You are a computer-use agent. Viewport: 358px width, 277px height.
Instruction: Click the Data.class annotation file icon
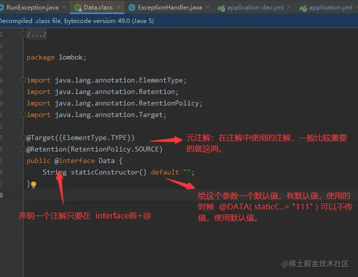(x=78, y=8)
